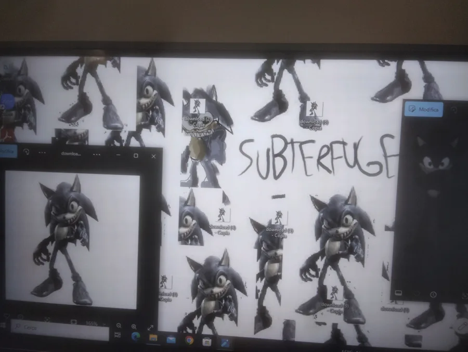Viewport: 468px width, 352px height.
Task: Zoom in with the plus magnifier icon
Action: pos(134,327)
